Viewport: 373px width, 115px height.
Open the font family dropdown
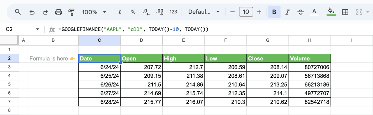tap(204, 12)
